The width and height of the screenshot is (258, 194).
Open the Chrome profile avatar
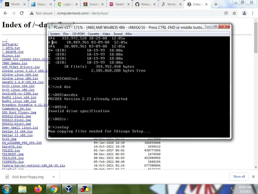[244, 13]
